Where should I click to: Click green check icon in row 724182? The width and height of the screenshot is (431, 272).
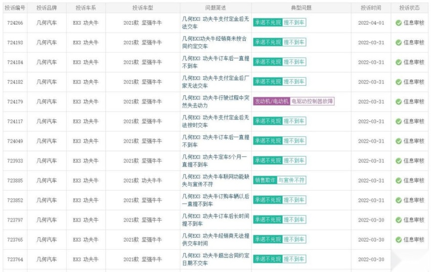click(x=399, y=82)
